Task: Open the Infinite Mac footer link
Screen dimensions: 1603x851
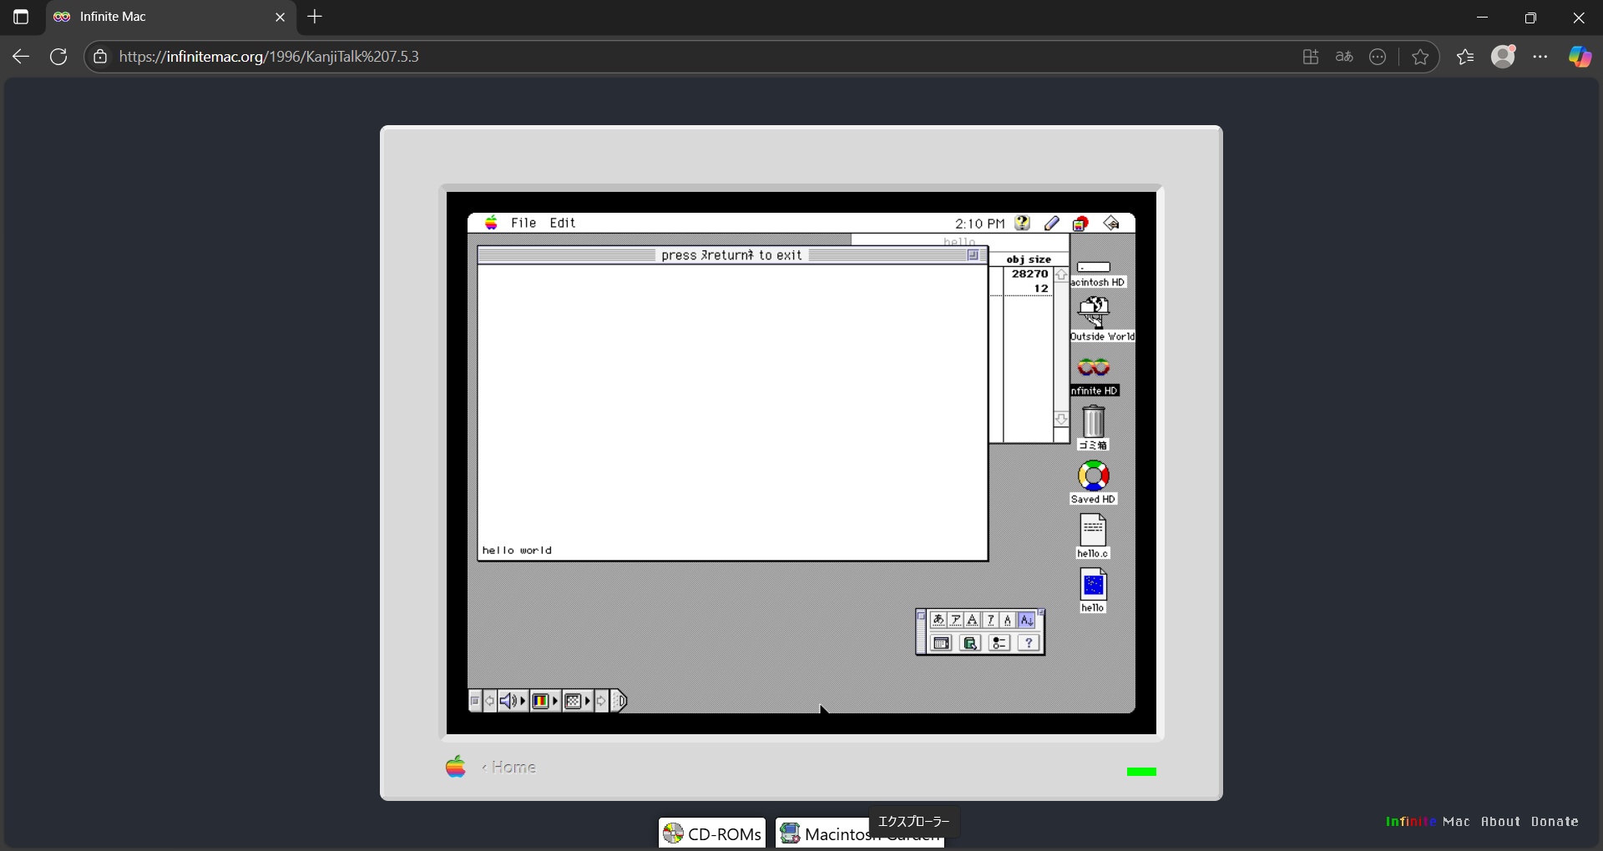Action: pos(1428,822)
